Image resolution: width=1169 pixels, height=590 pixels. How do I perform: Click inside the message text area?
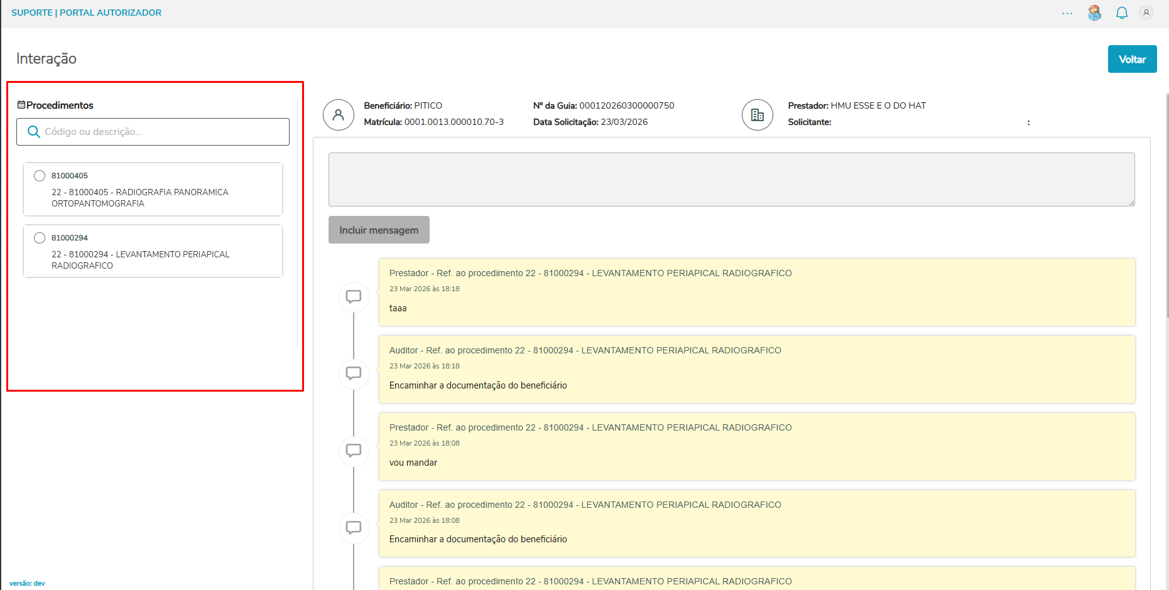point(731,180)
